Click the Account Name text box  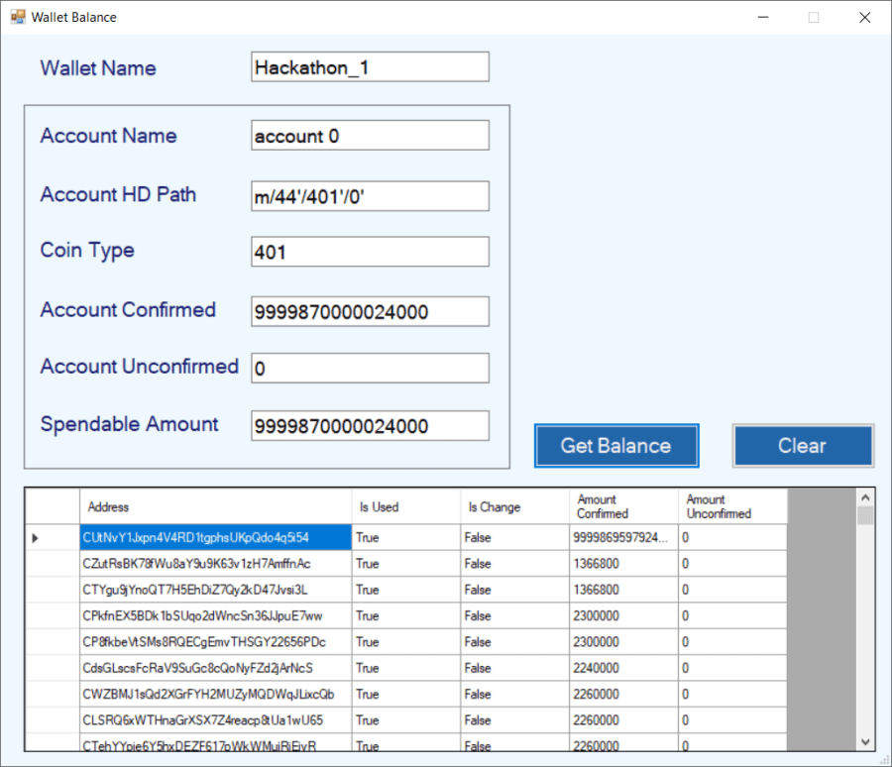369,135
